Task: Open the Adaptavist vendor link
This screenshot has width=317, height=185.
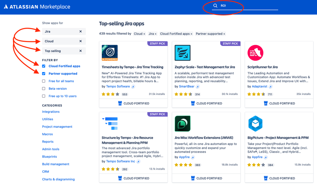Action: coord(260,86)
